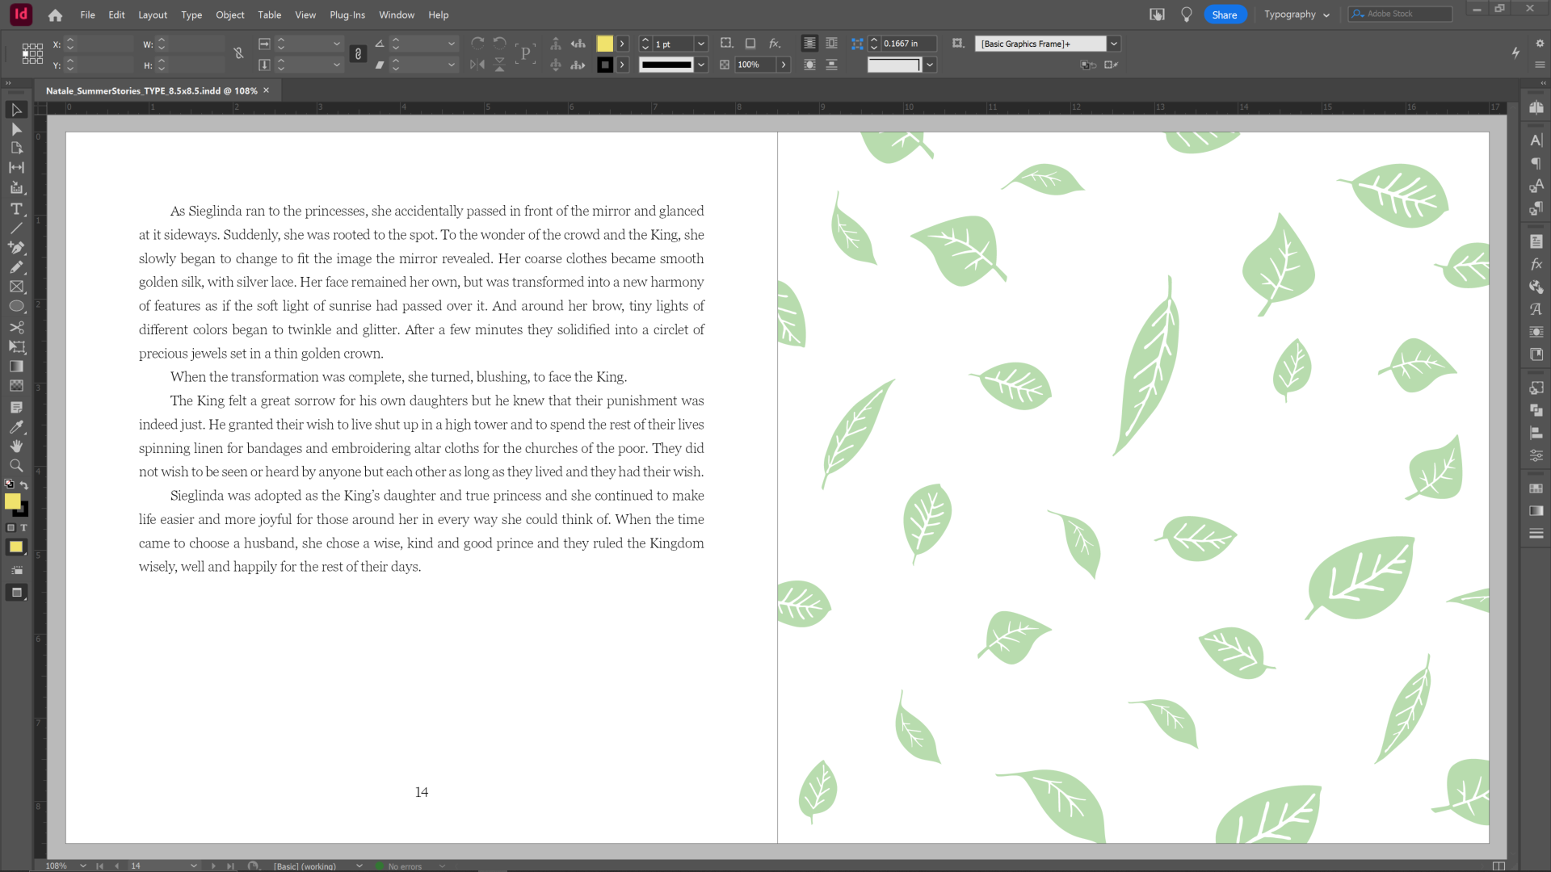Click the Home icon
The height and width of the screenshot is (872, 1551).
tap(55, 15)
